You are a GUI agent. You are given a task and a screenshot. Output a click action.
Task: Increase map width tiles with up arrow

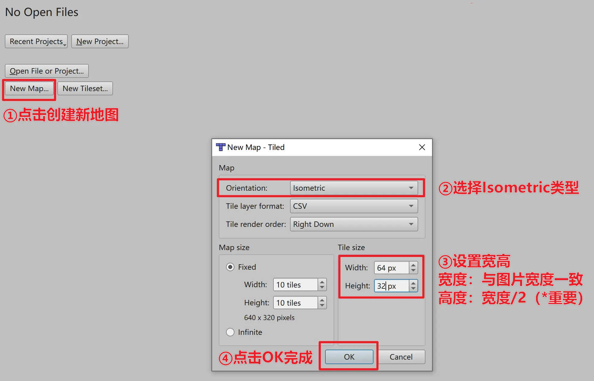point(322,282)
